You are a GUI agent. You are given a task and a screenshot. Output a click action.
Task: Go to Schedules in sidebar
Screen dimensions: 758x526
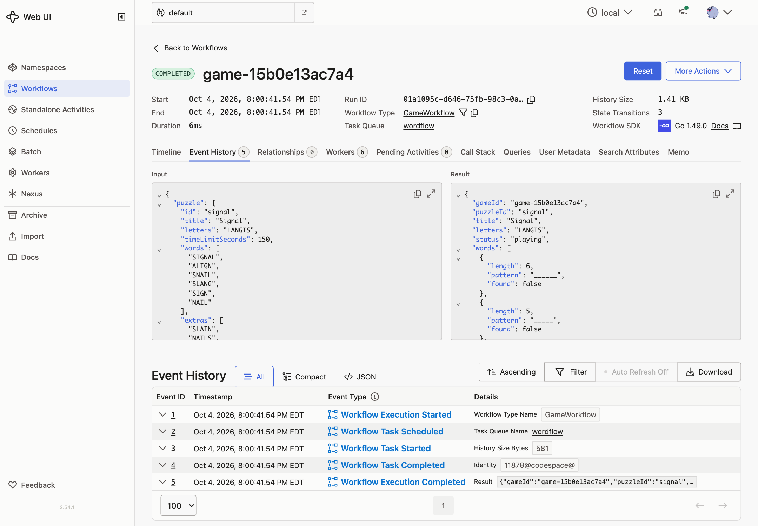pos(67,130)
